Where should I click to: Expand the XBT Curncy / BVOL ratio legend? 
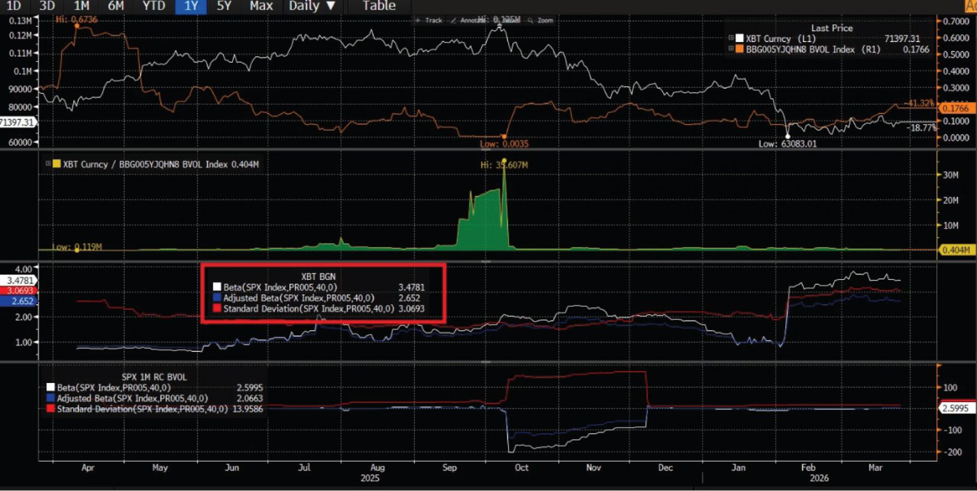(x=48, y=163)
